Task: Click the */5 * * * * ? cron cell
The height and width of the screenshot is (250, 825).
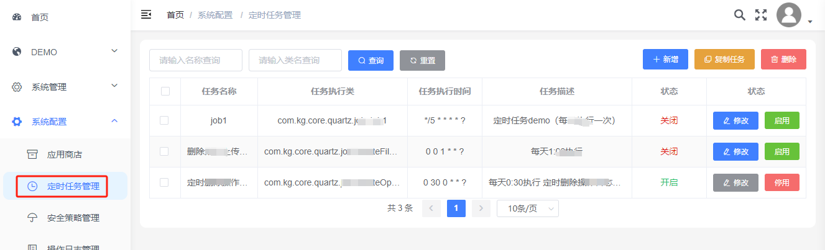Action: click(445, 121)
